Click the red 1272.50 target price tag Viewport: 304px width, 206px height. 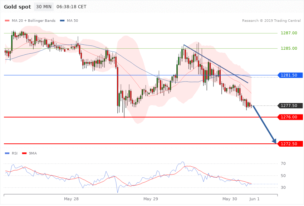[x=290, y=144]
